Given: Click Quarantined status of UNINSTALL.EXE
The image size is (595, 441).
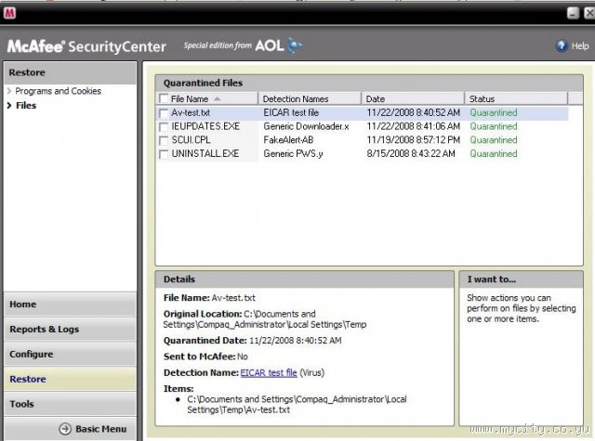Looking at the screenshot, I should (494, 154).
